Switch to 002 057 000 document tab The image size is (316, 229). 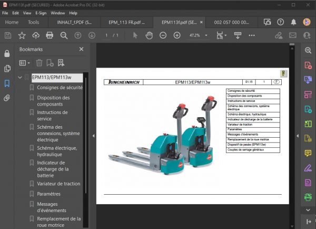(x=231, y=22)
